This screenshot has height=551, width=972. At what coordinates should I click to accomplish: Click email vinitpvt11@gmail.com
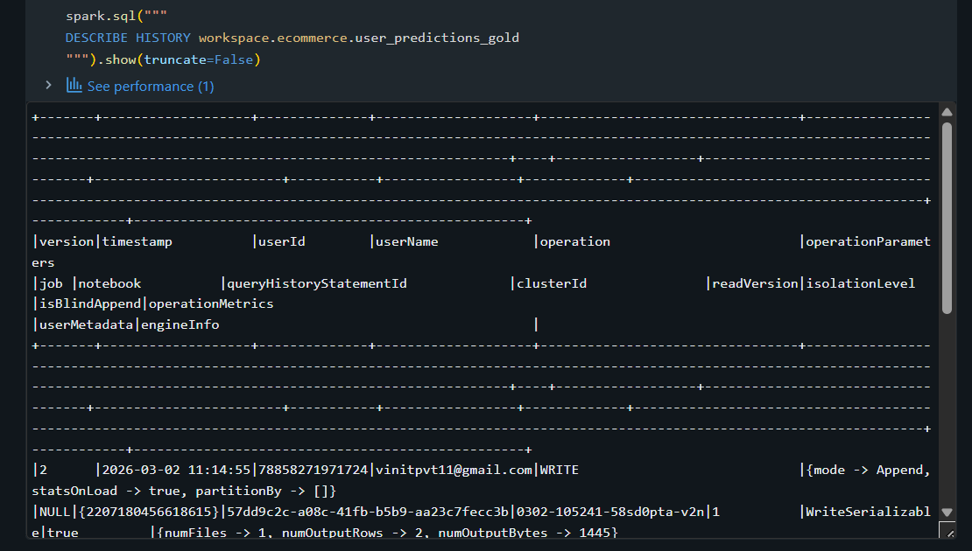[454, 470]
